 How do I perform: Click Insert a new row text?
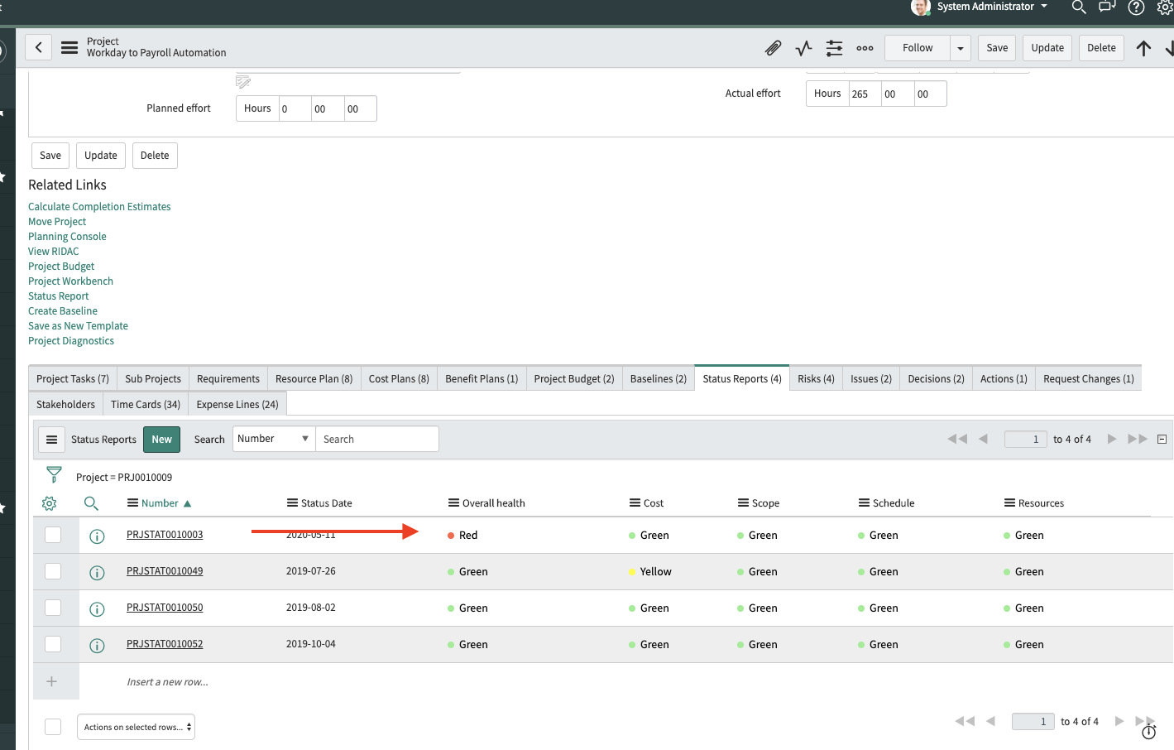[x=167, y=682]
